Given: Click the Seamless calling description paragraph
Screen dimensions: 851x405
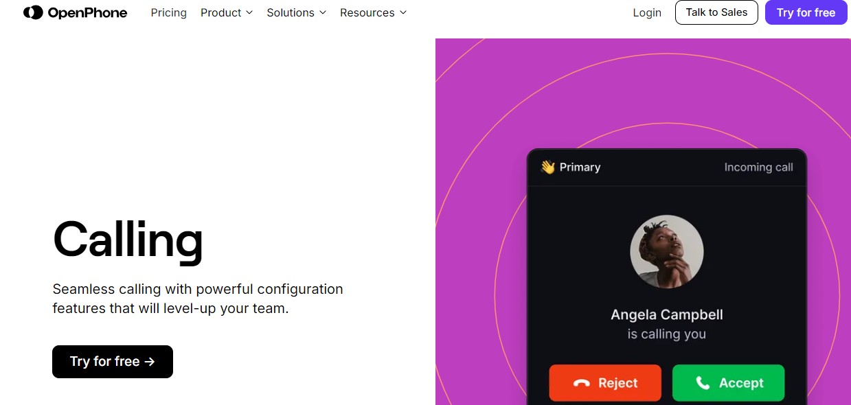Looking at the screenshot, I should pos(198,299).
